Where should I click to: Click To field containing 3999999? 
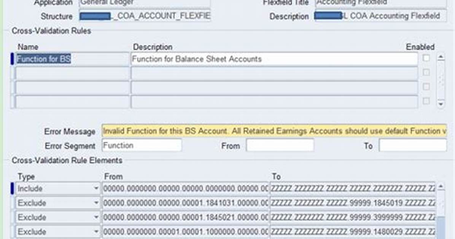pos(353,217)
